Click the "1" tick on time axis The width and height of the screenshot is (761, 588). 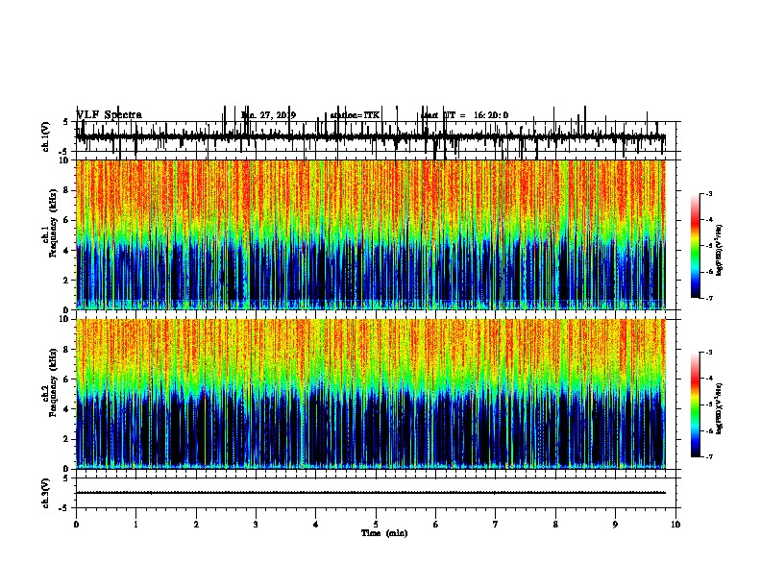(135, 525)
